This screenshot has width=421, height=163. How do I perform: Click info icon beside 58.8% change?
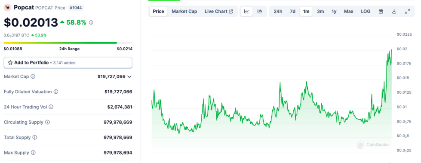[x=91, y=22]
